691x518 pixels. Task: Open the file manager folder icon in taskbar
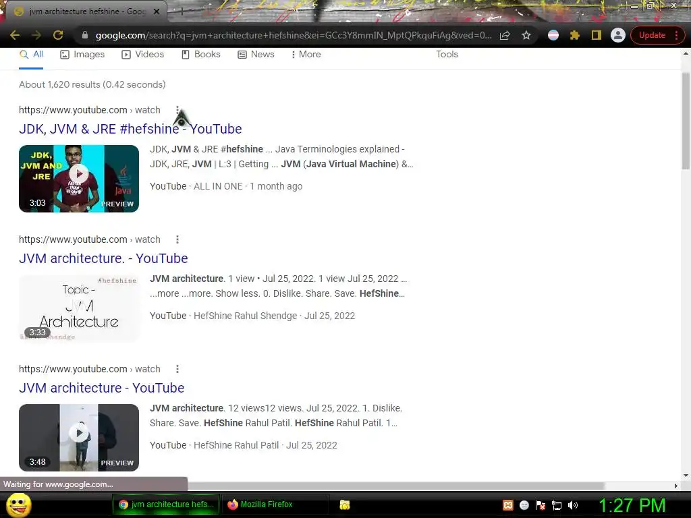[x=345, y=505]
